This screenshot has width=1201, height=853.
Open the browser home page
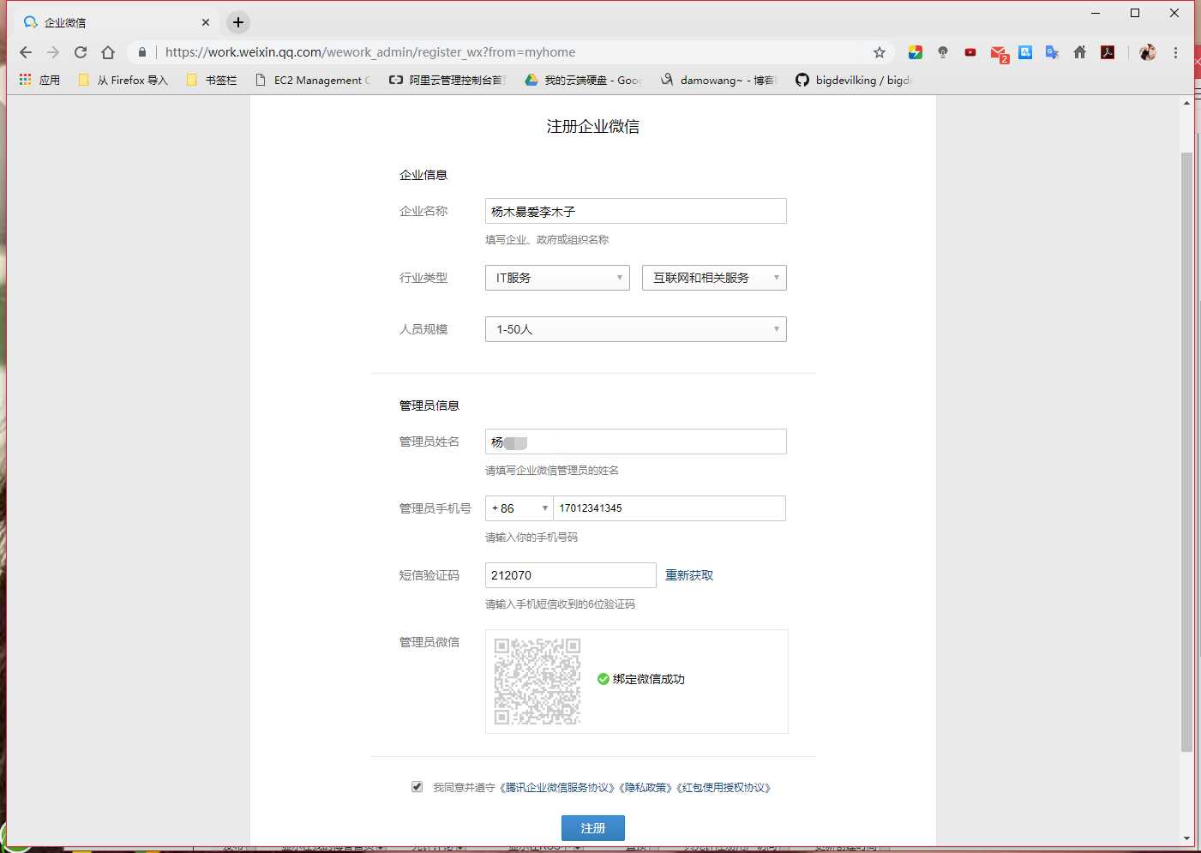click(108, 52)
